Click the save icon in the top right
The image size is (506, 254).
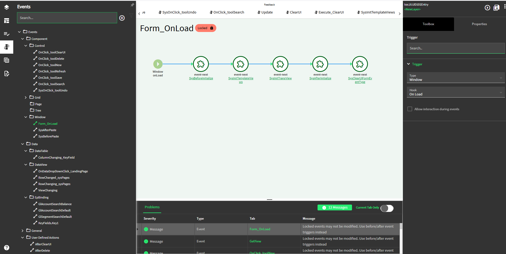point(496,8)
